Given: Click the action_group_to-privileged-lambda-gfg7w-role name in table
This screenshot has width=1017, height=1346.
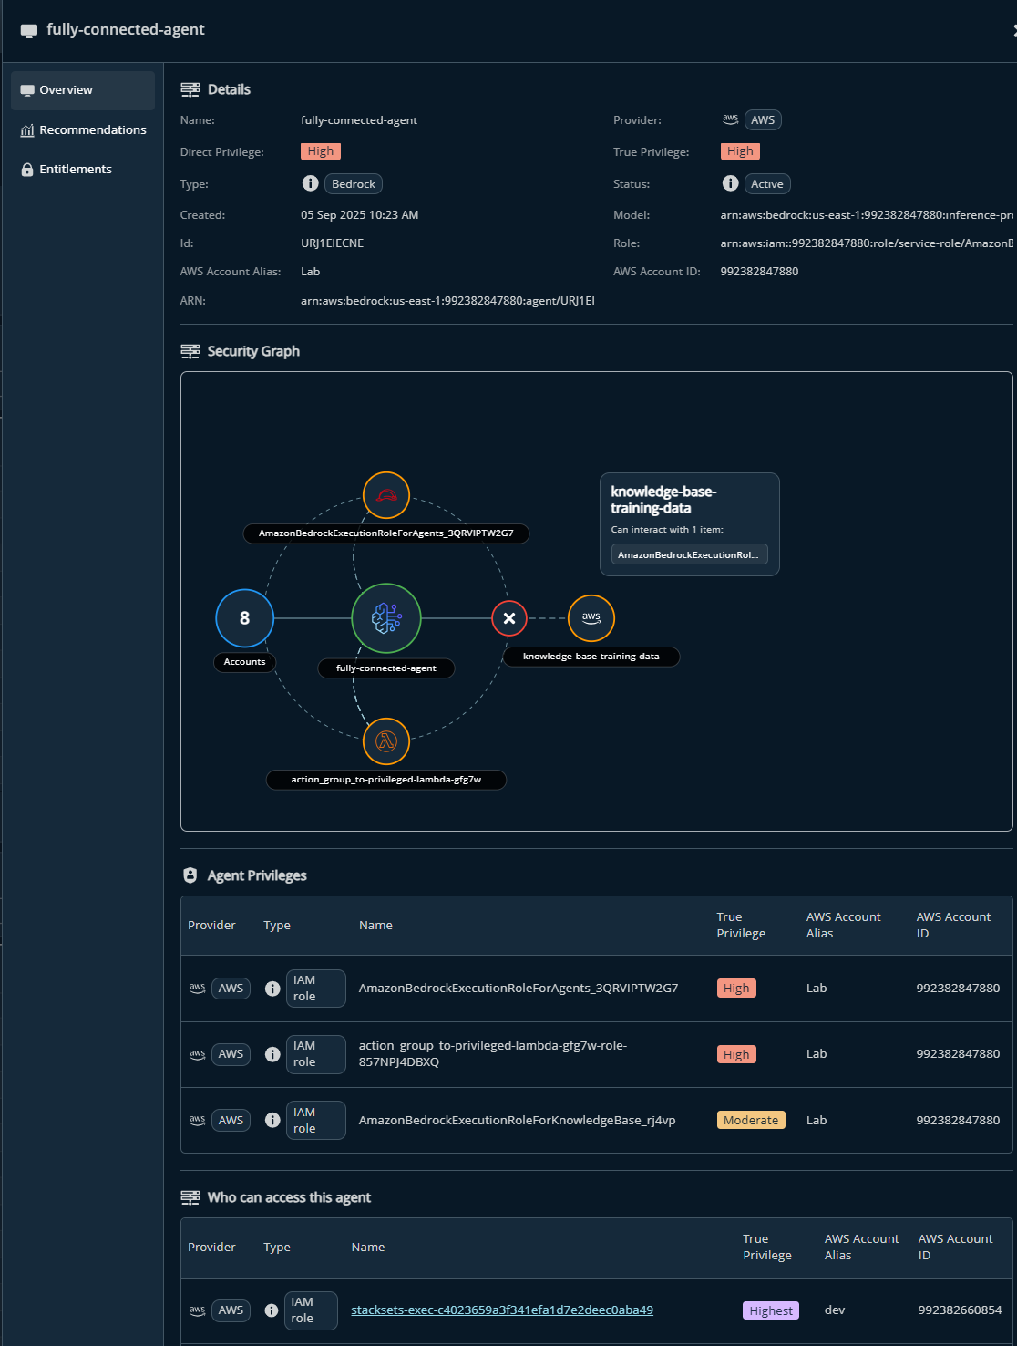Looking at the screenshot, I should pyautogui.click(x=493, y=1054).
